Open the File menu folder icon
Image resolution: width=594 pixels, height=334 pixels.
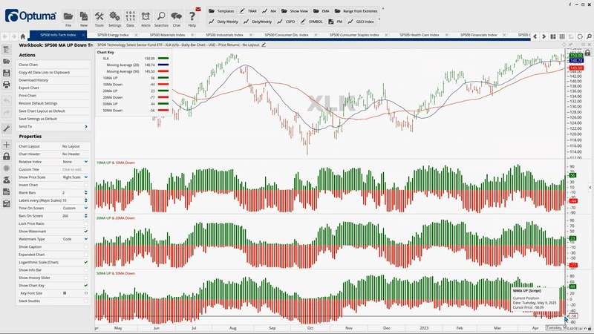[68, 16]
